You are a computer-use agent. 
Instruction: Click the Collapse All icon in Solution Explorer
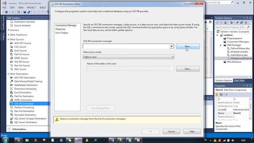242,23
